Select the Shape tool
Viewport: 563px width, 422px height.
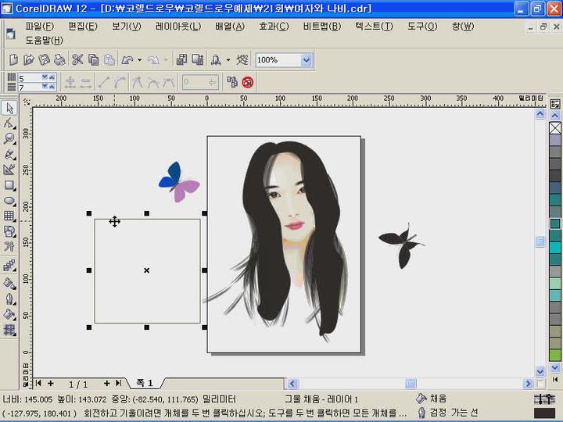click(9, 123)
